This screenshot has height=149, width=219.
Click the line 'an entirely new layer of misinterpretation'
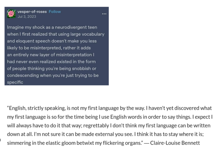point(51,55)
